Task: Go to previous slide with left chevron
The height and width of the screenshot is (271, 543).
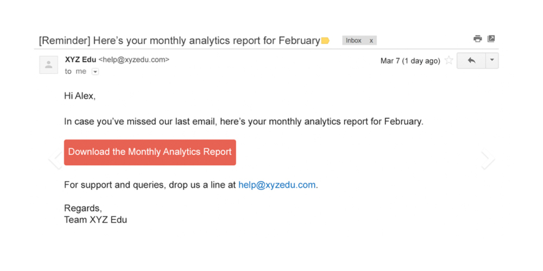Action: pos(55,160)
